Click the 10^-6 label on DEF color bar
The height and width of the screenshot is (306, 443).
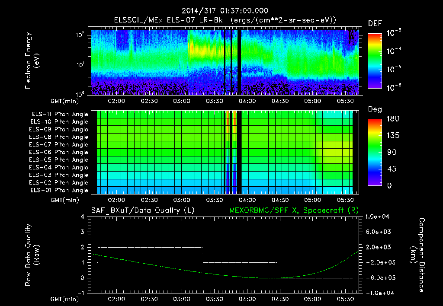pyautogui.click(x=394, y=87)
